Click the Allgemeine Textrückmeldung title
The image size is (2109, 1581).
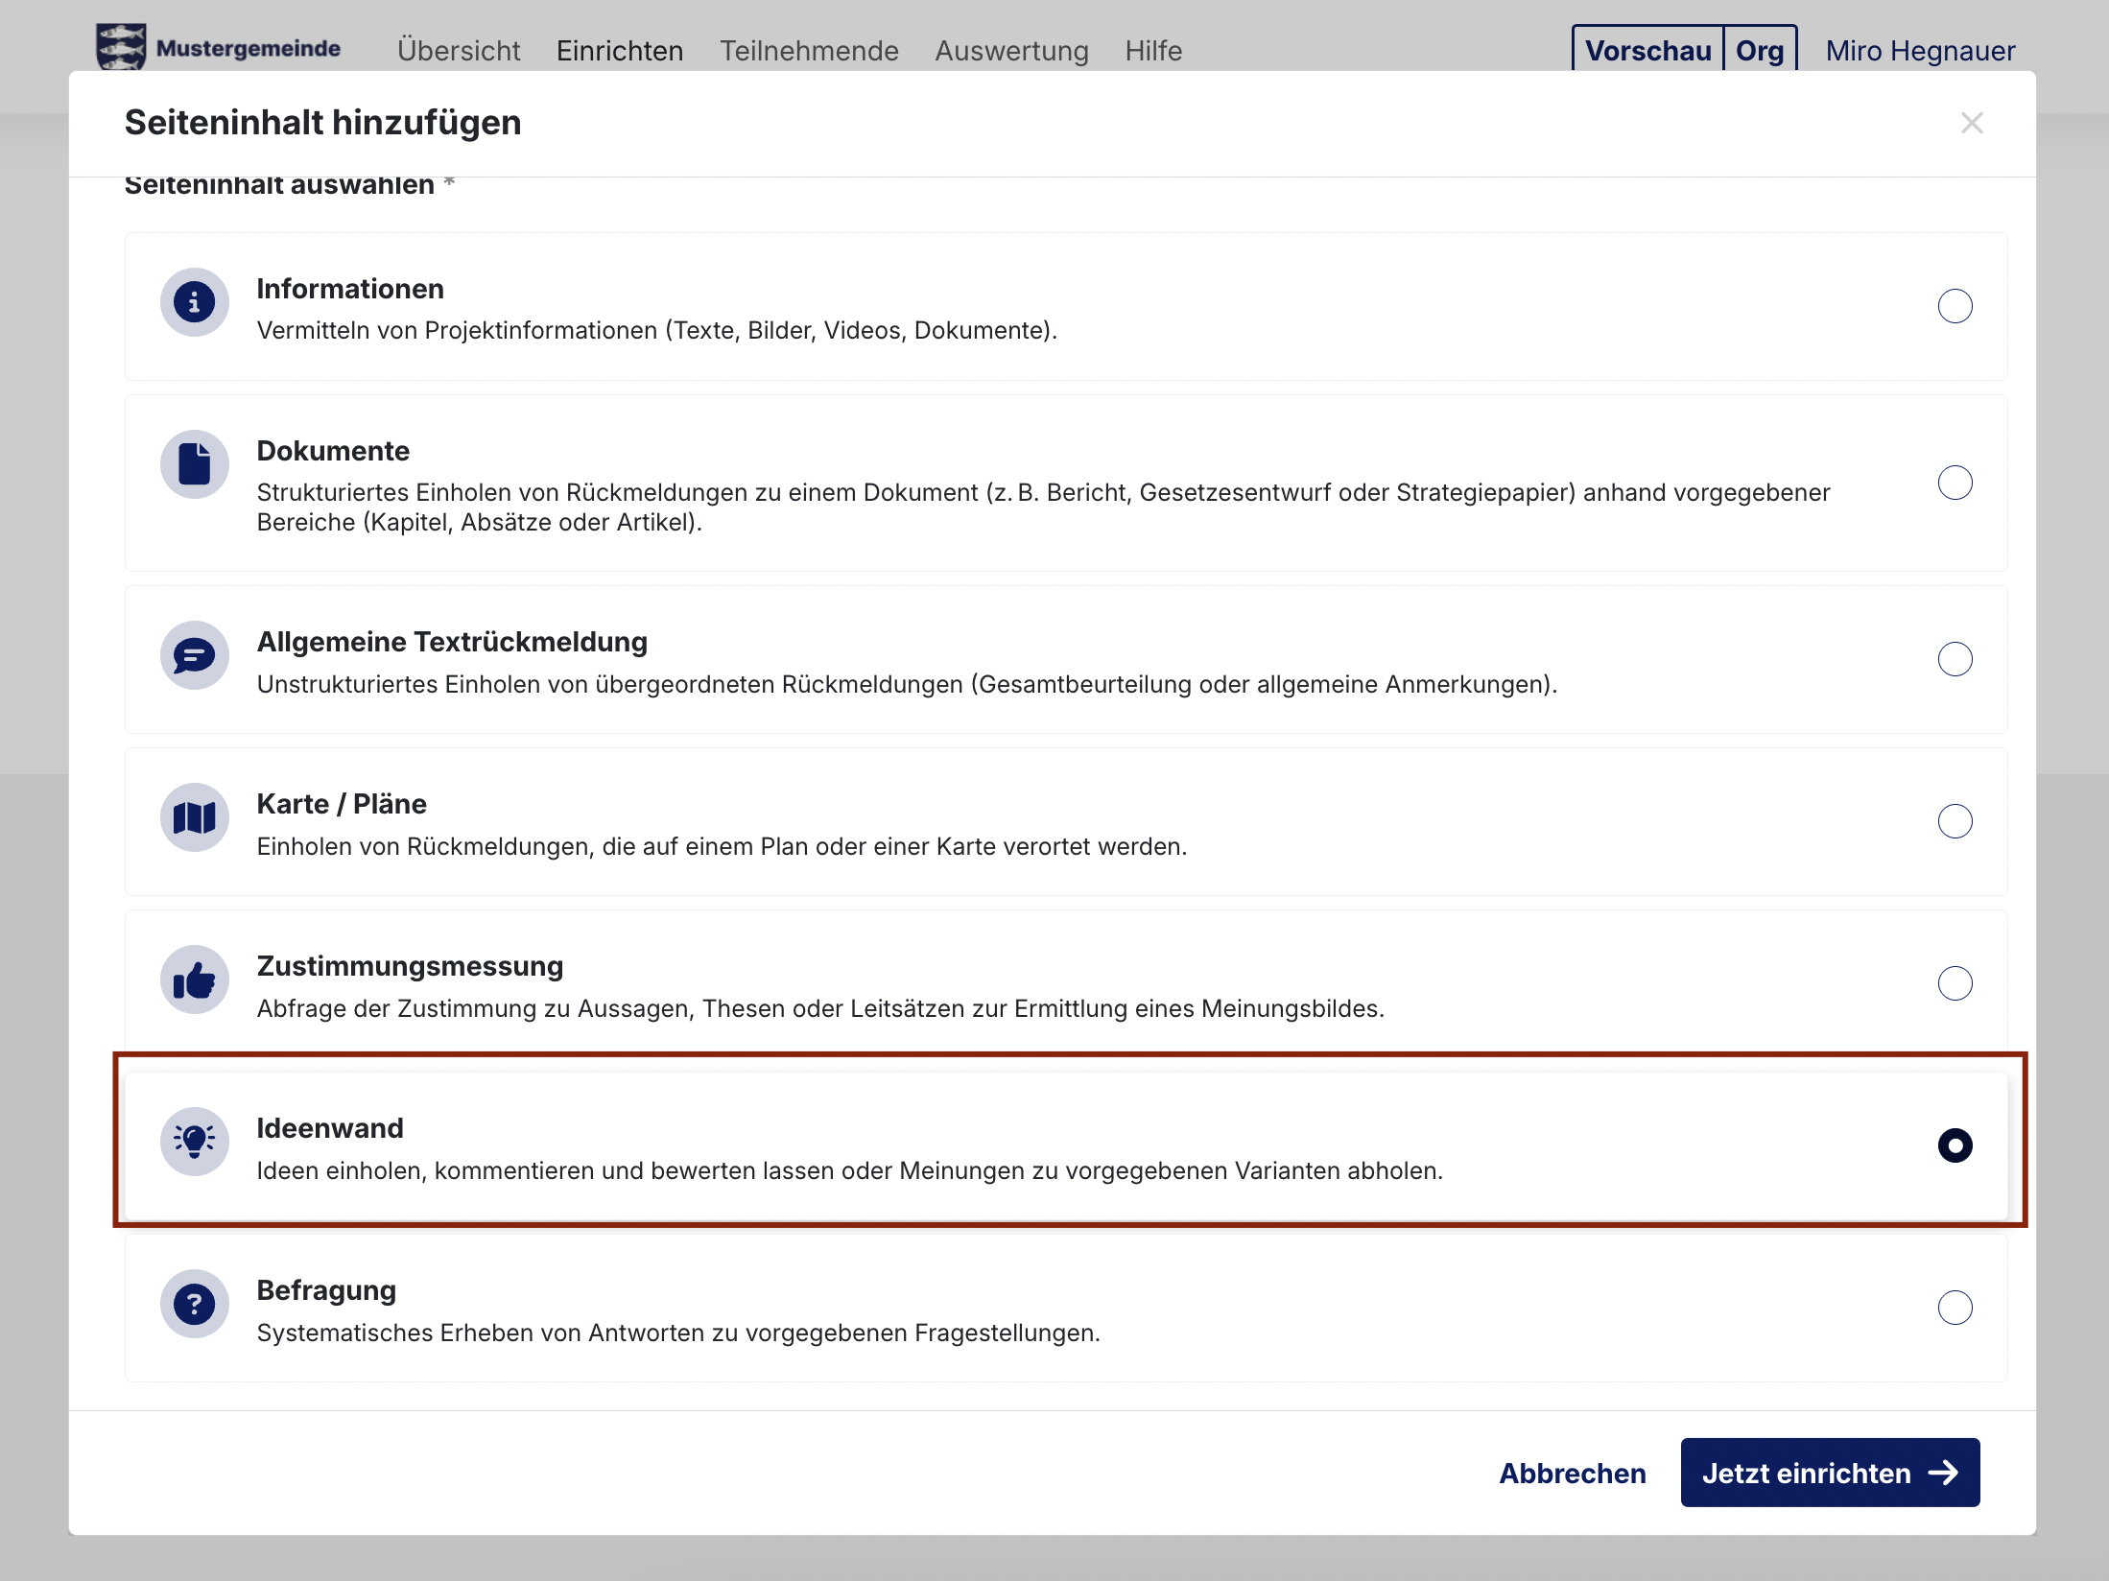(x=452, y=642)
